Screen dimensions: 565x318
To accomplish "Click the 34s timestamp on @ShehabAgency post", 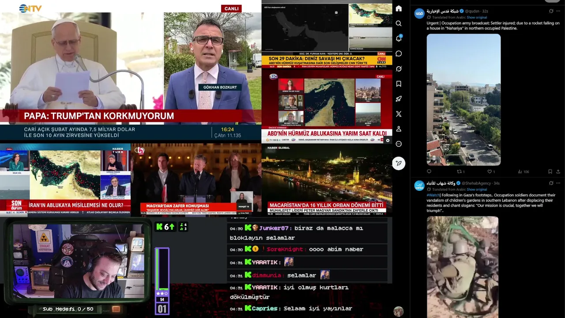I will (497, 183).
